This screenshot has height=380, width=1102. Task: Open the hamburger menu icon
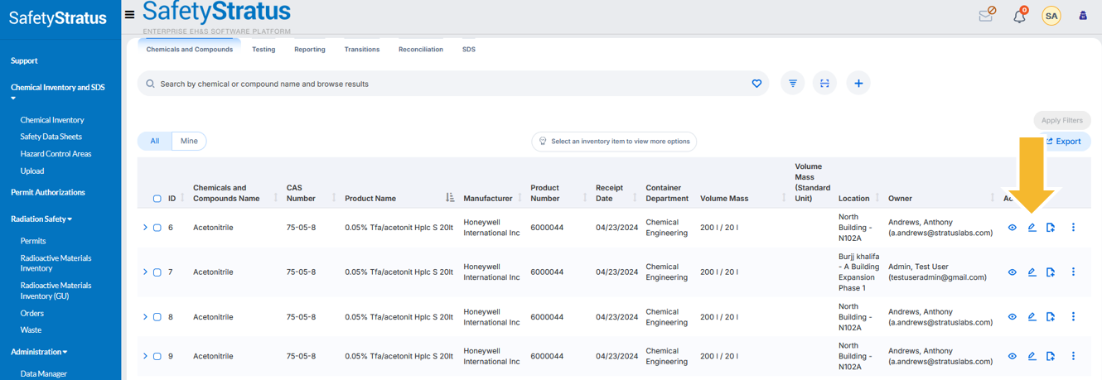(x=129, y=15)
